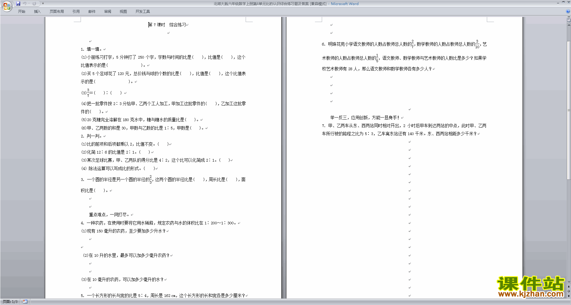Click the vertical scrollbar down arrow

(569, 282)
